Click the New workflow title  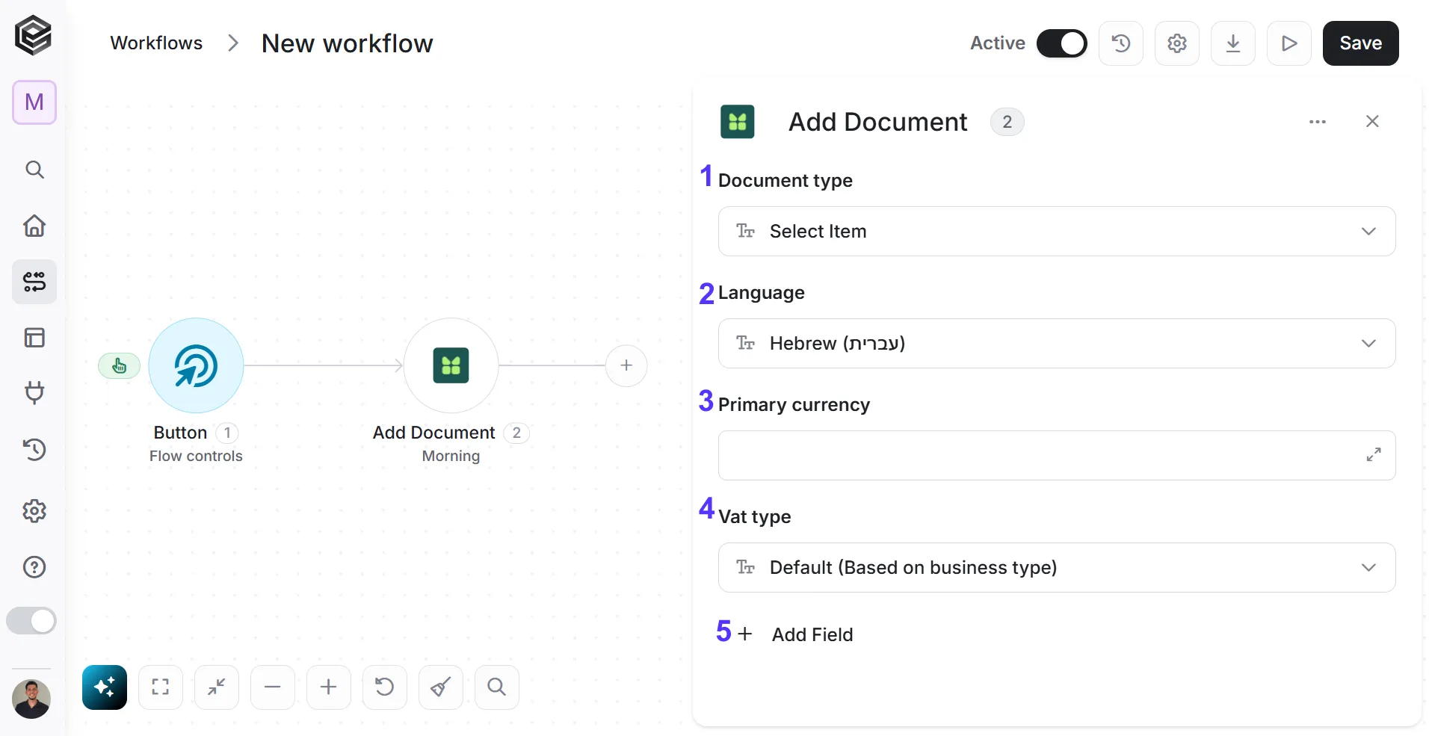[347, 43]
